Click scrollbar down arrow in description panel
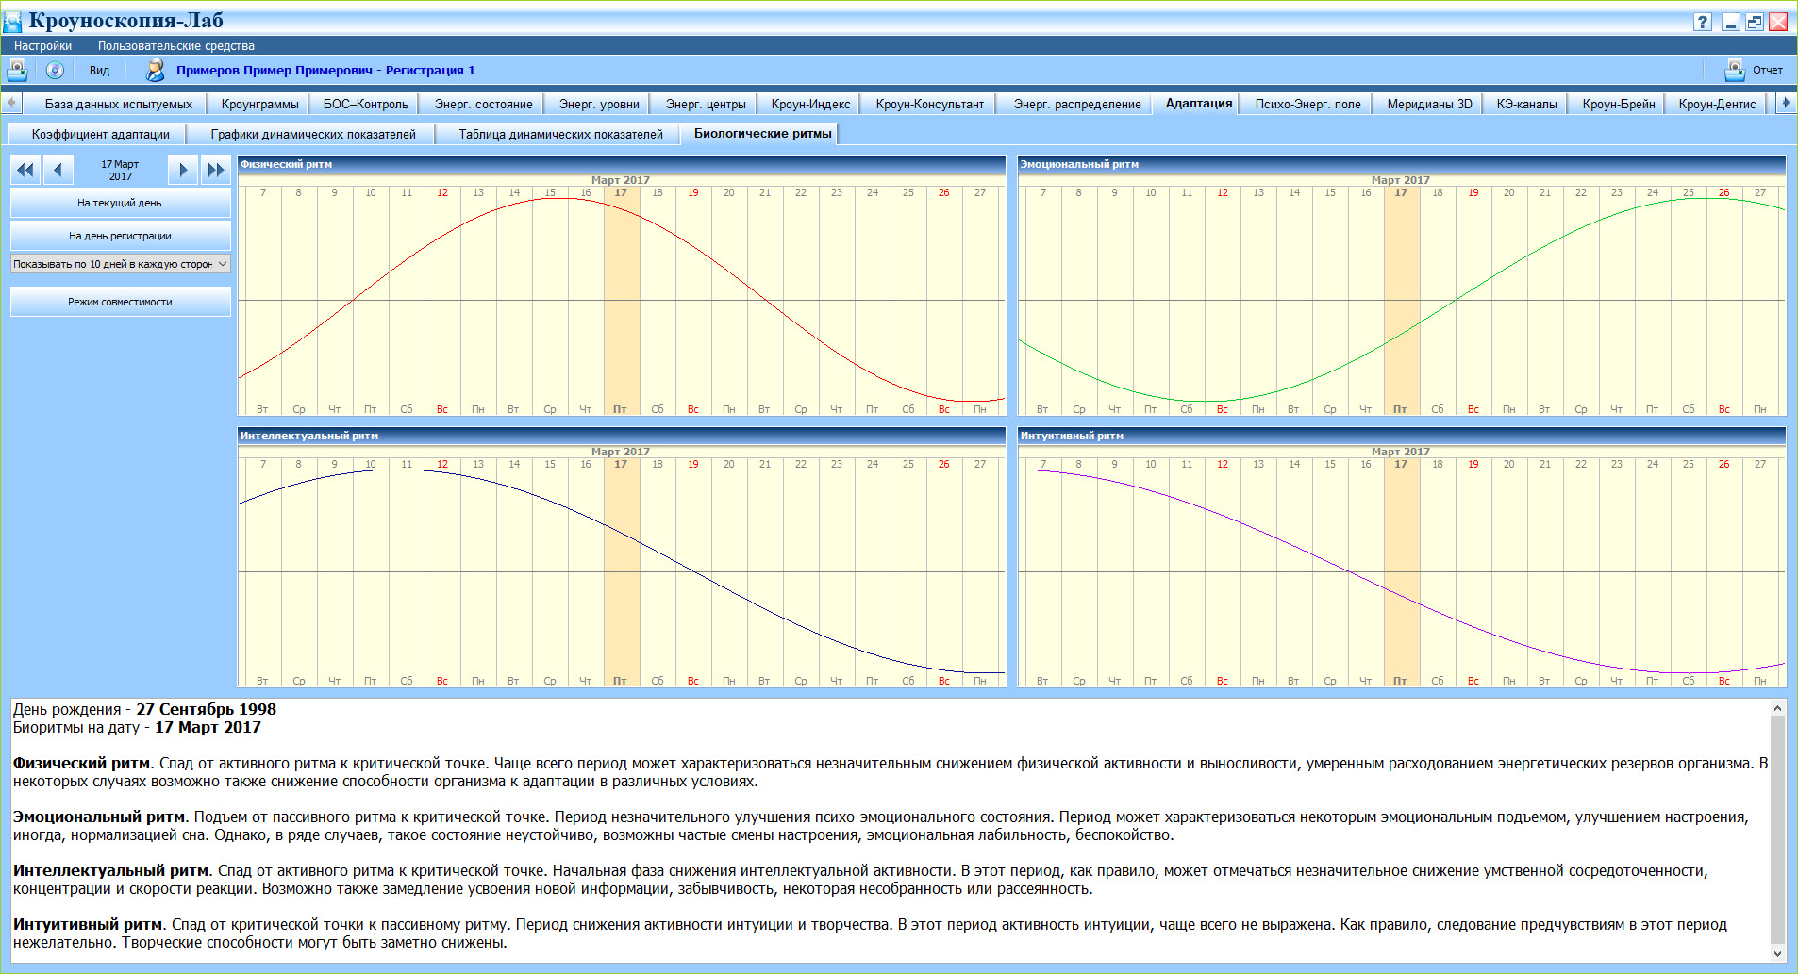The height and width of the screenshot is (974, 1798). 1777,954
